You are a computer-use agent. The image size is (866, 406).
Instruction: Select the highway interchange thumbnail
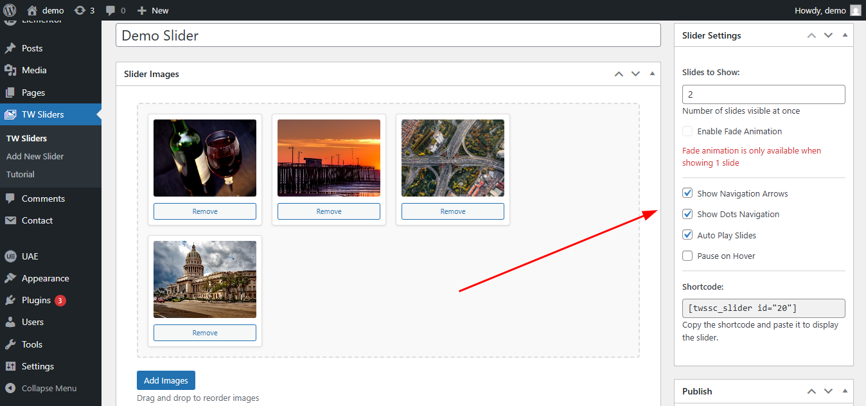(453, 158)
